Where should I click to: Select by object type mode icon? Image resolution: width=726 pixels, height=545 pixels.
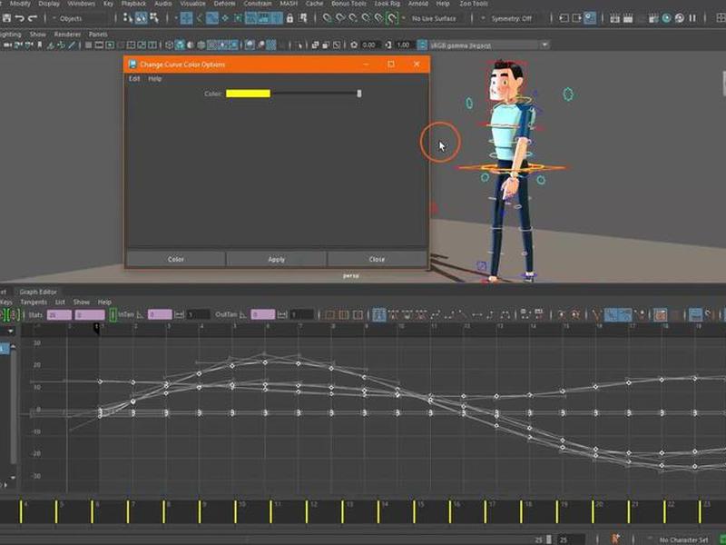141,18
